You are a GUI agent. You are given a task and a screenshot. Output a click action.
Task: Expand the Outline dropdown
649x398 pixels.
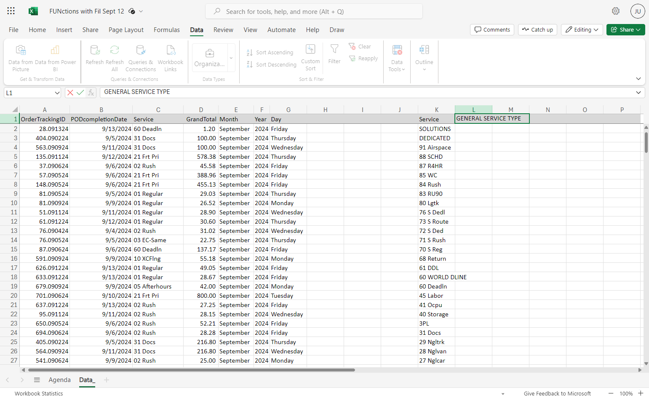424,58
